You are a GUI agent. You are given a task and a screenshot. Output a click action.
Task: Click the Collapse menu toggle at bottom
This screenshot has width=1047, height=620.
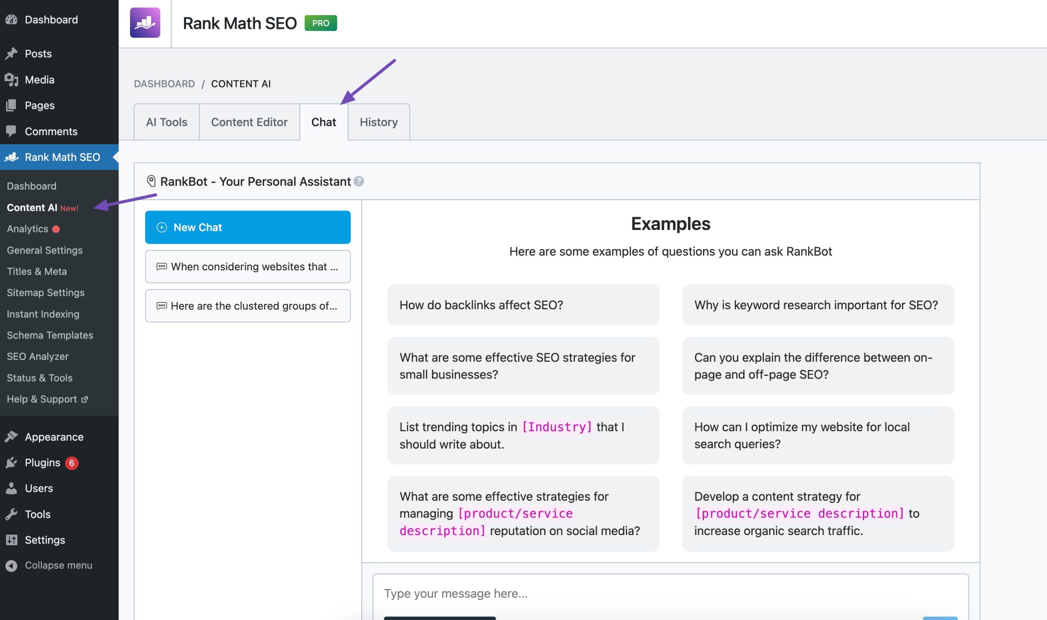58,564
